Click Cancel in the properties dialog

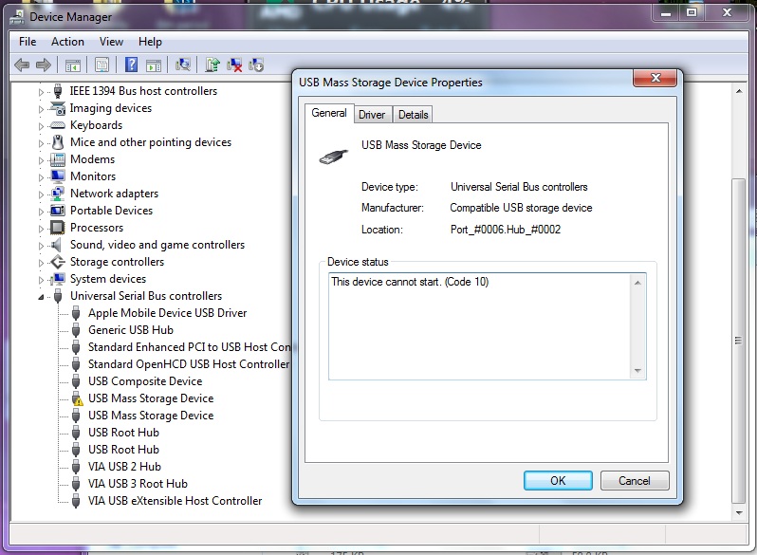635,480
